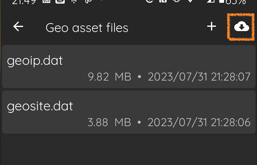
Task: Click the geoip.dat filename text
Action: [x=35, y=61]
